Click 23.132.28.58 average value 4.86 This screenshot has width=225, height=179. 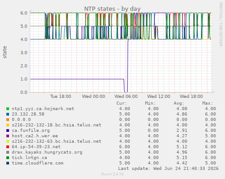point(182,114)
